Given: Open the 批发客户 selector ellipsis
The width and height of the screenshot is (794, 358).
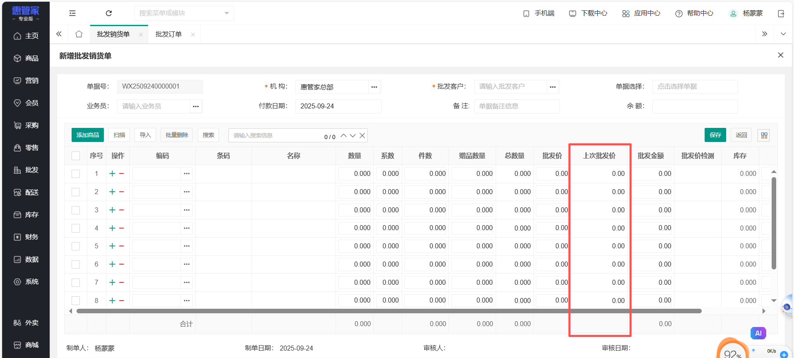Looking at the screenshot, I should (x=553, y=87).
